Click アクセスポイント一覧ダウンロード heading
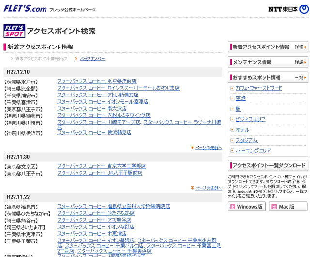The height and width of the screenshot is (257, 310). point(269,165)
